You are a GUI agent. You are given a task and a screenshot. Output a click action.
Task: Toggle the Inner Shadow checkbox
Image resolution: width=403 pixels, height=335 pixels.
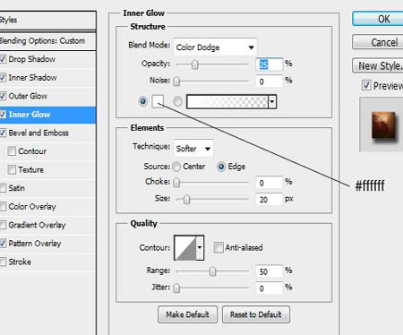click(3, 78)
